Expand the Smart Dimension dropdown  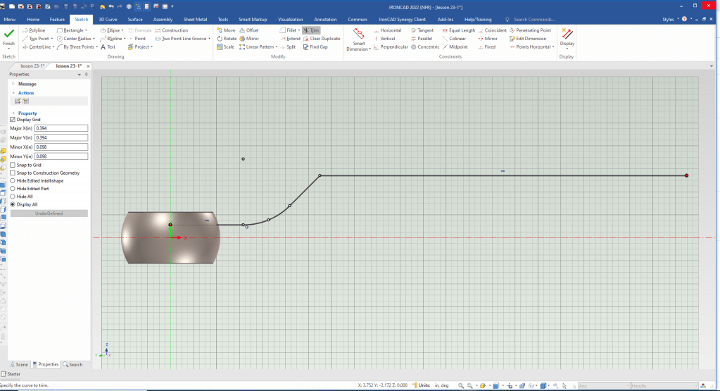tap(370, 49)
